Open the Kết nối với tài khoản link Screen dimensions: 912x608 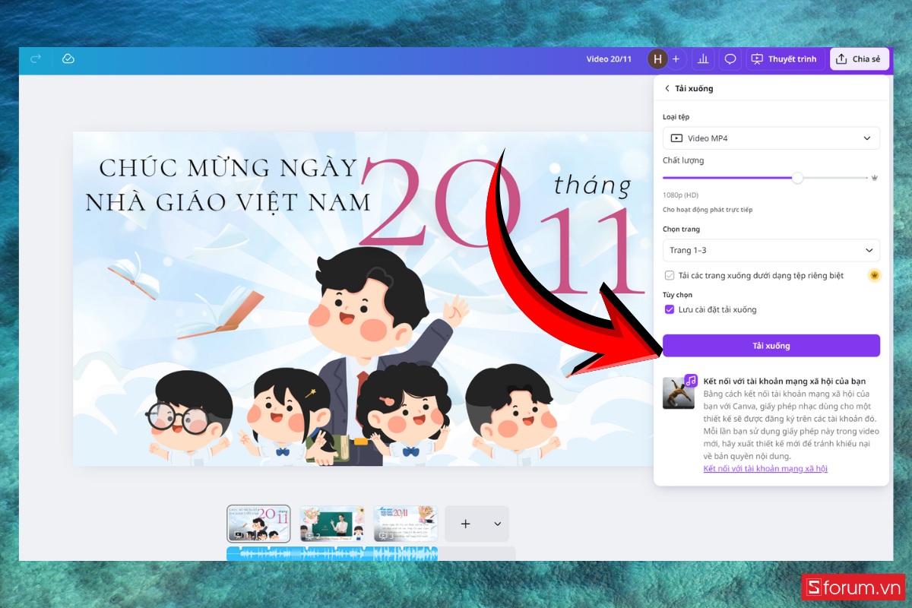point(765,469)
